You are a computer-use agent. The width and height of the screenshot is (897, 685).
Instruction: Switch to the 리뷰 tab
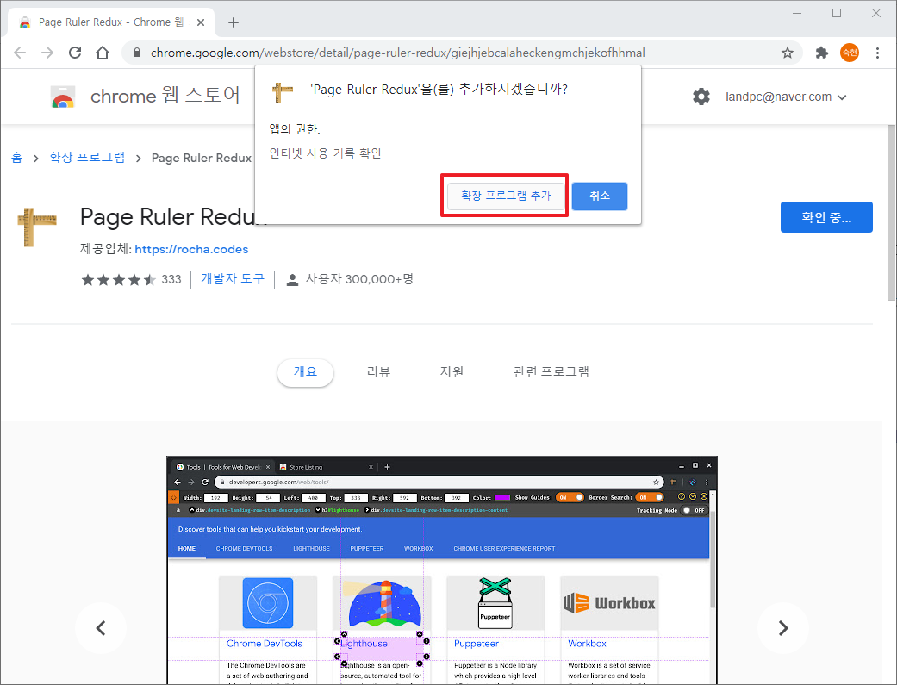click(378, 371)
